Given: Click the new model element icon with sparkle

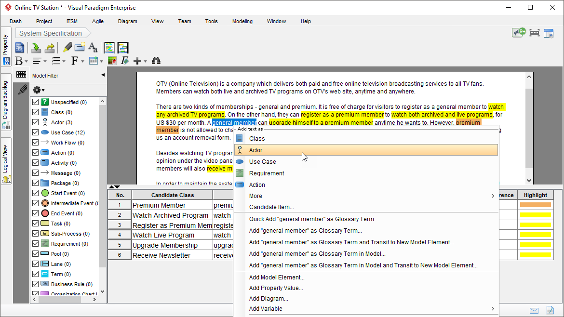Looking at the screenshot, I should (80, 47).
